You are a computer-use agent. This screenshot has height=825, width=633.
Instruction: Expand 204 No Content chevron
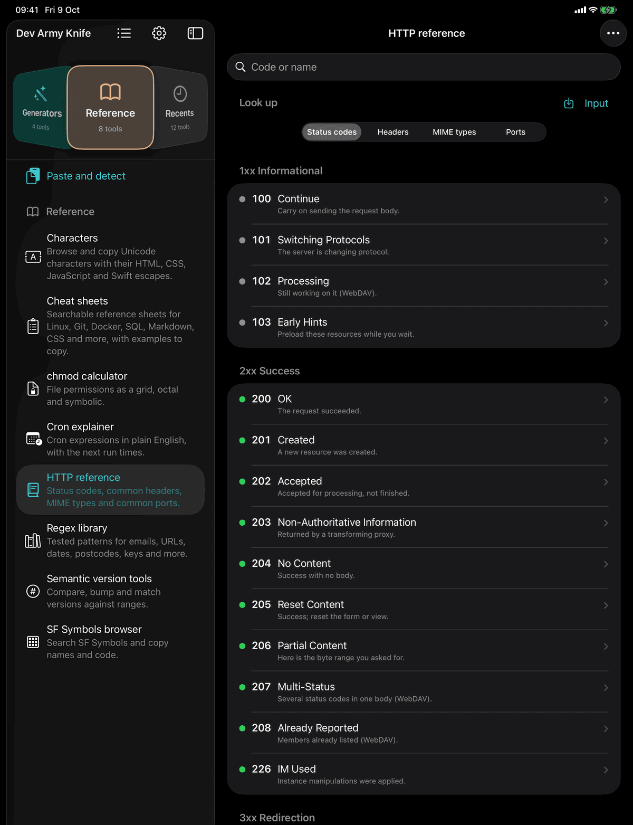pyautogui.click(x=606, y=564)
